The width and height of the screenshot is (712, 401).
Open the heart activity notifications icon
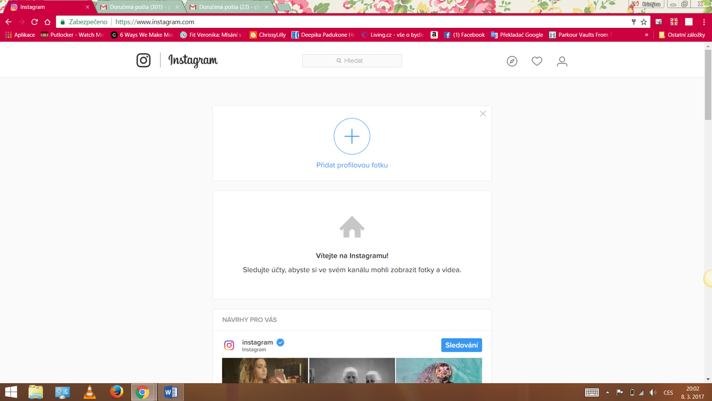[537, 61]
